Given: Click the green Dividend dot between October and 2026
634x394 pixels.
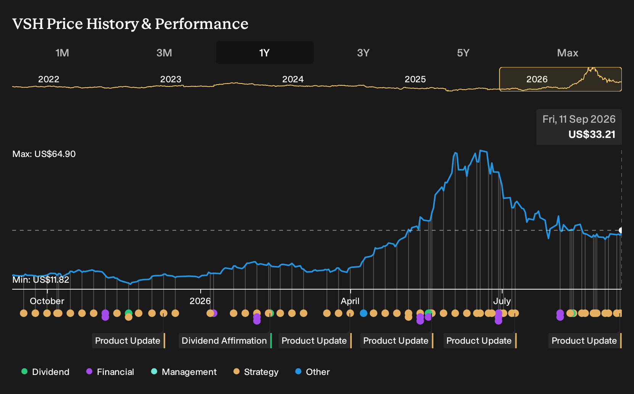Looking at the screenshot, I should tap(129, 313).
